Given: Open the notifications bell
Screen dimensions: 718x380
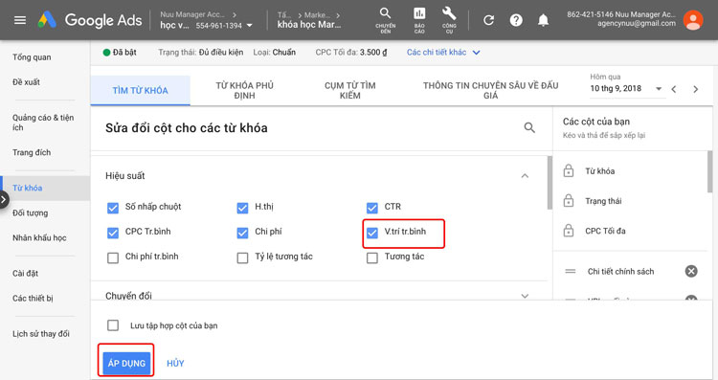Looking at the screenshot, I should click(543, 20).
